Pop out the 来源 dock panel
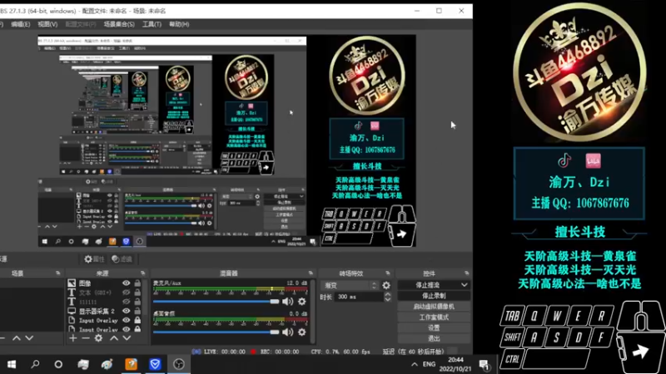The height and width of the screenshot is (374, 666). (142, 273)
